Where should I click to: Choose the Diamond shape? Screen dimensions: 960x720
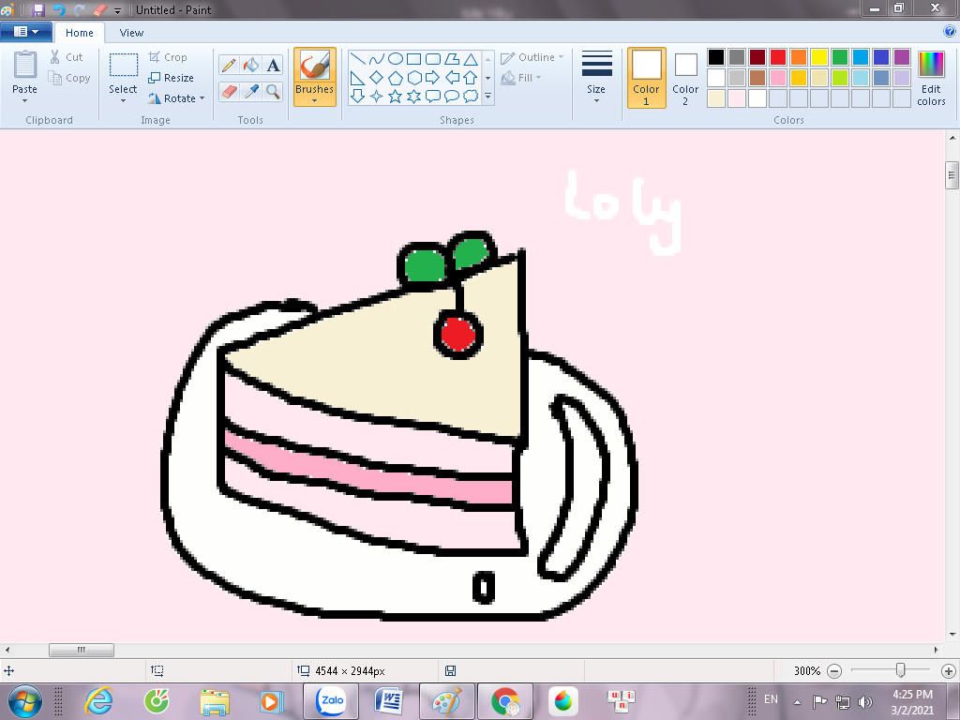(x=377, y=78)
